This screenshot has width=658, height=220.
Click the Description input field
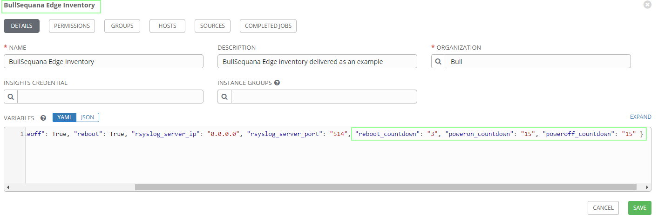click(317, 62)
